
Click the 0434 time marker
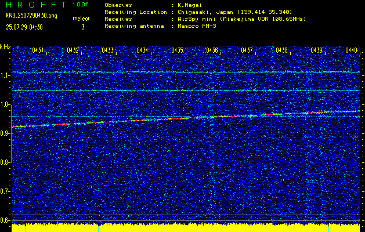pyautogui.click(x=142, y=50)
